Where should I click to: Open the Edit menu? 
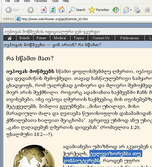pos(17,1)
